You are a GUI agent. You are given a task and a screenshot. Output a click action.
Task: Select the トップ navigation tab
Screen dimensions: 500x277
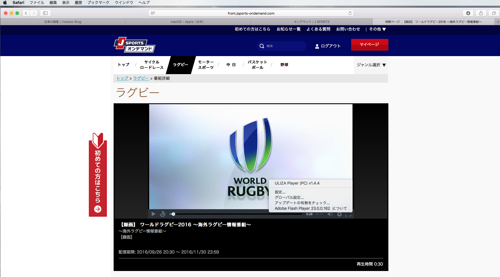[x=124, y=65]
